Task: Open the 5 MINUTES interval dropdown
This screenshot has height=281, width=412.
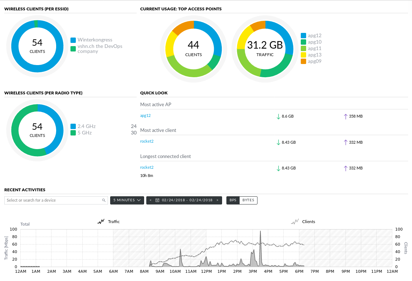Action: [x=127, y=200]
